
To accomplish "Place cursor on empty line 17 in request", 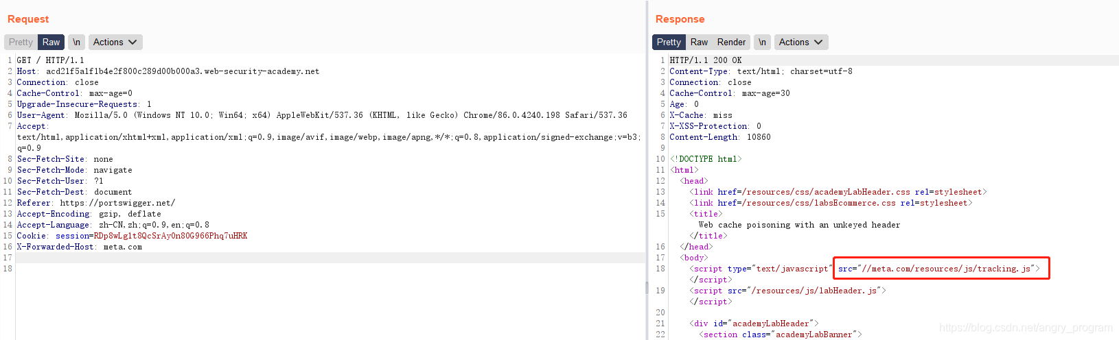I will tap(330, 258).
